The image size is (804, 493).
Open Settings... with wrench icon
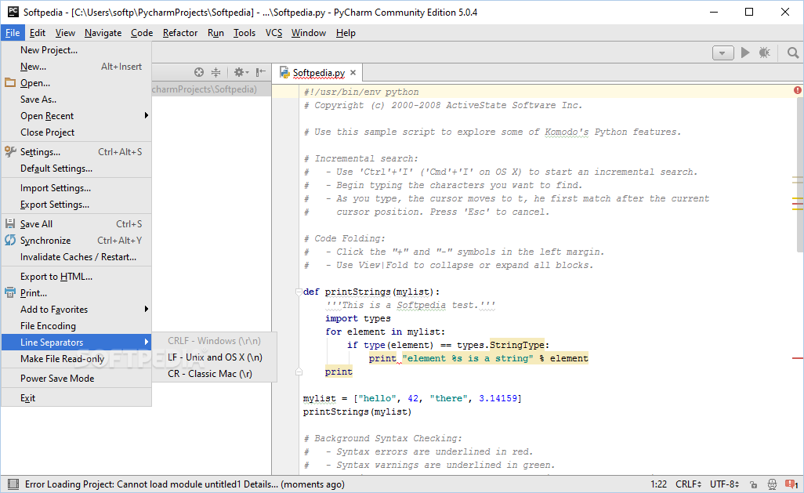pos(76,152)
